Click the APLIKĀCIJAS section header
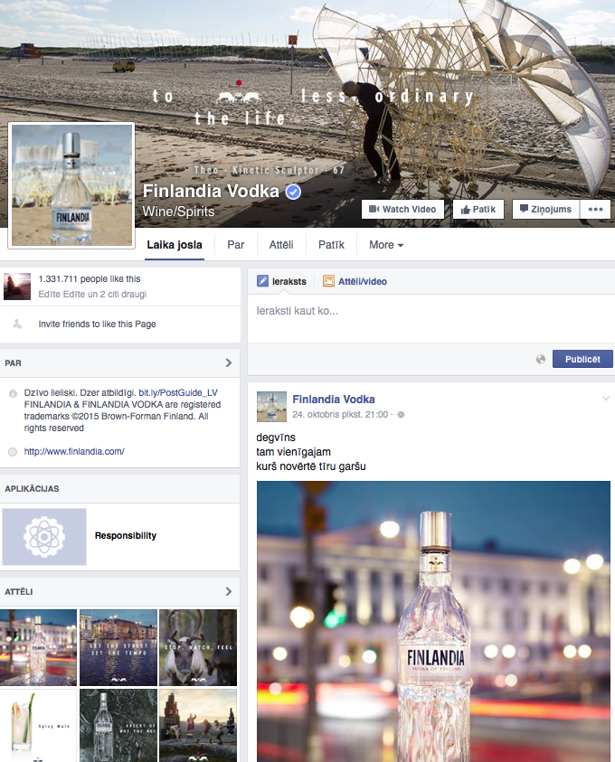The image size is (615, 762). point(32,489)
